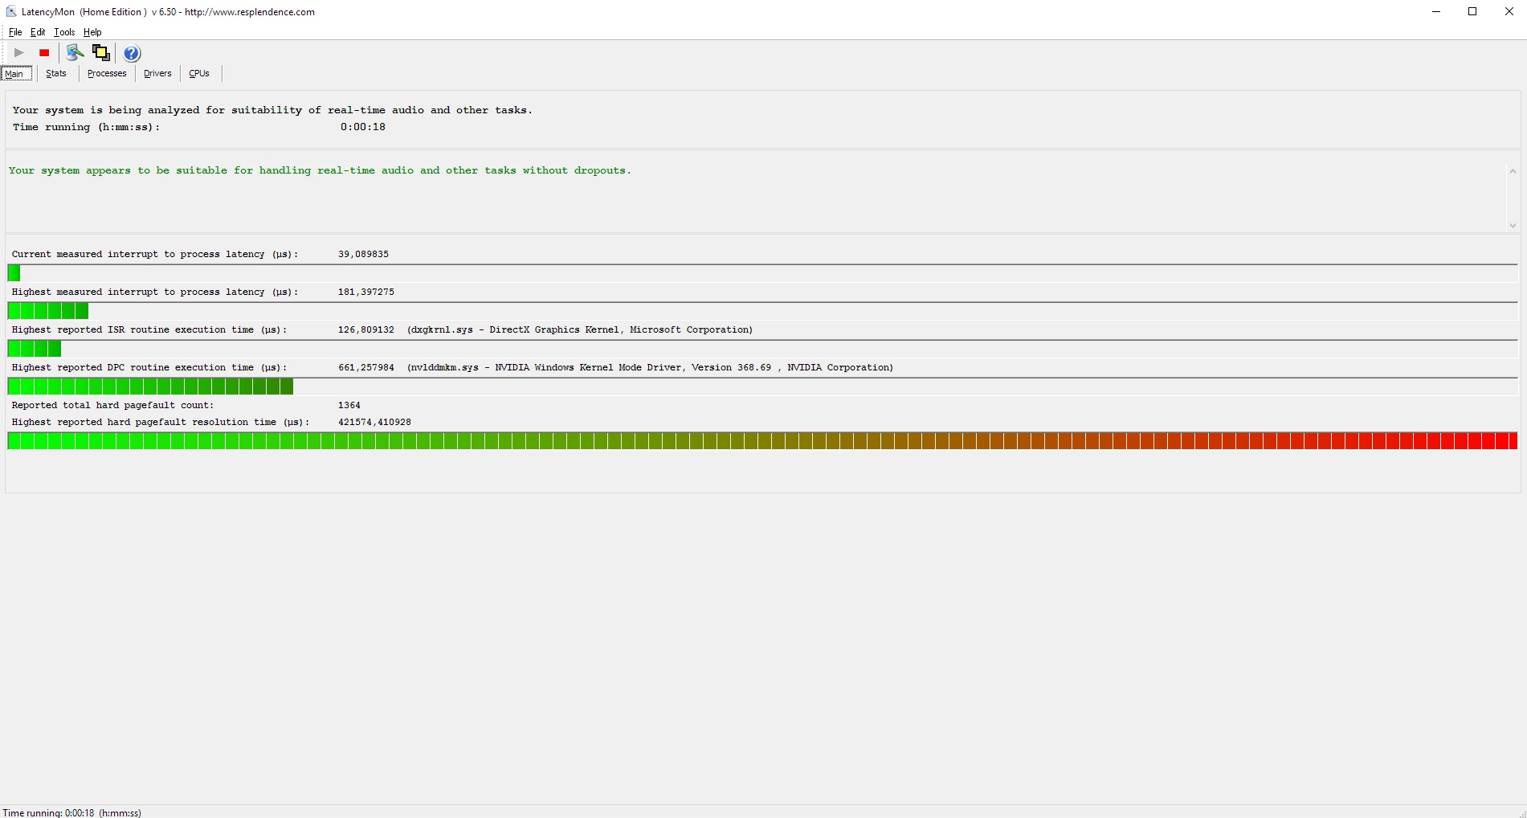
Task: Open the Edit menu
Action: 38,32
